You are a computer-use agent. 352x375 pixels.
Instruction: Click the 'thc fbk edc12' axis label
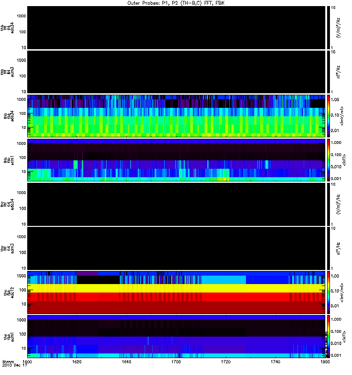9,292
